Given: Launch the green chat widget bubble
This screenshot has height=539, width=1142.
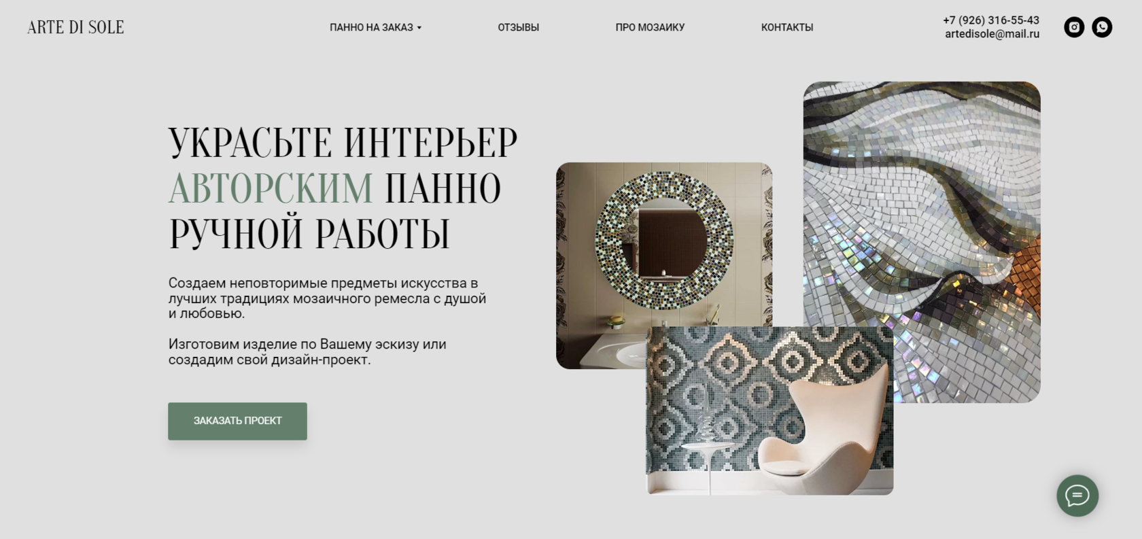Looking at the screenshot, I should [x=1077, y=495].
